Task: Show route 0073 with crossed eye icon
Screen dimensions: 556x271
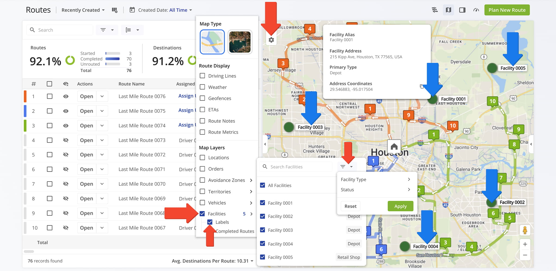Action: (x=66, y=140)
